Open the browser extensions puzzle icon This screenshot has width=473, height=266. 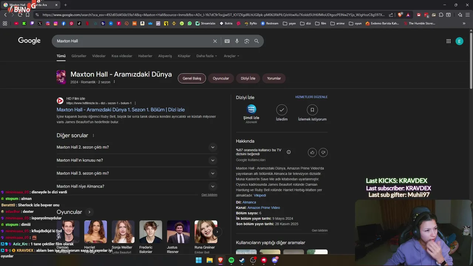pos(441,15)
